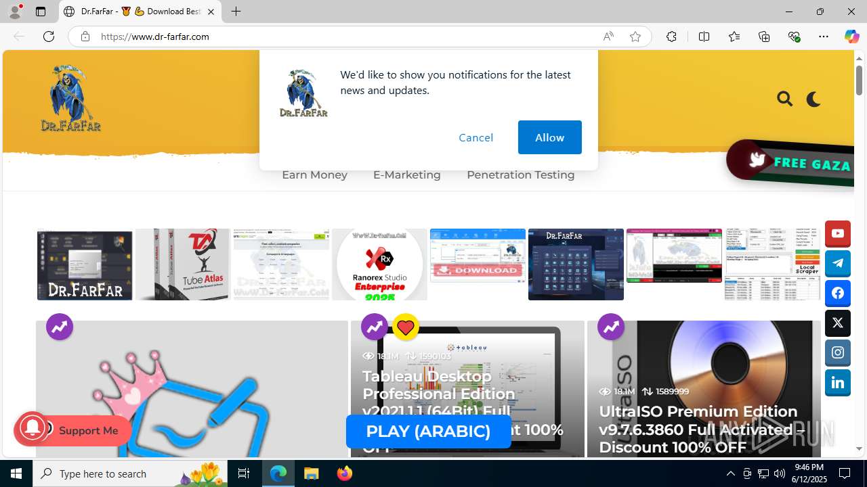Open Read aloud icon in address bar

(x=608, y=37)
